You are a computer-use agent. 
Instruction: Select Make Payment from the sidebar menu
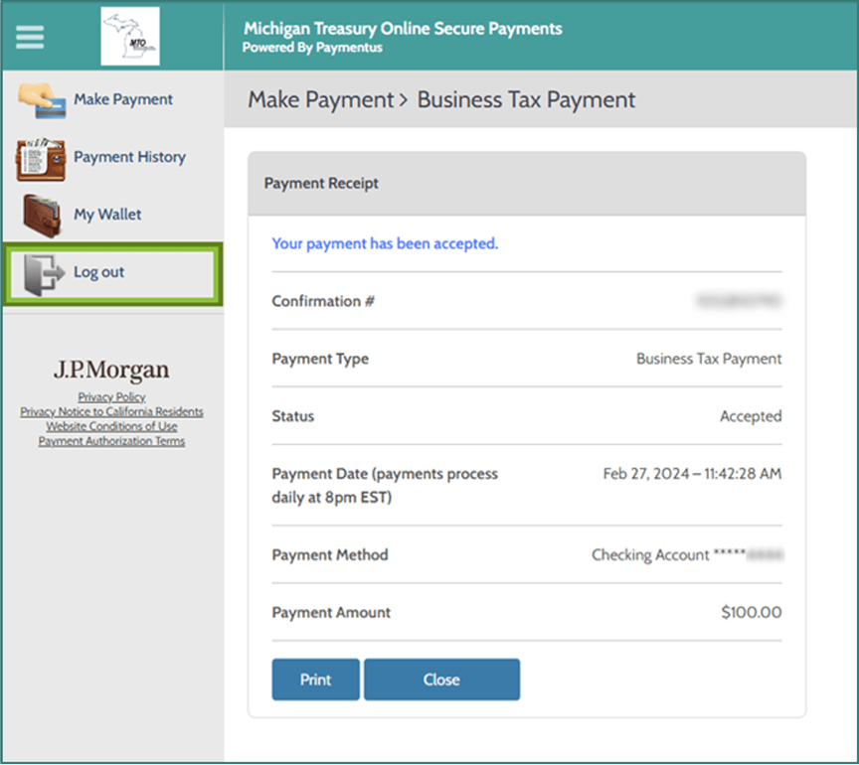pyautogui.click(x=122, y=99)
